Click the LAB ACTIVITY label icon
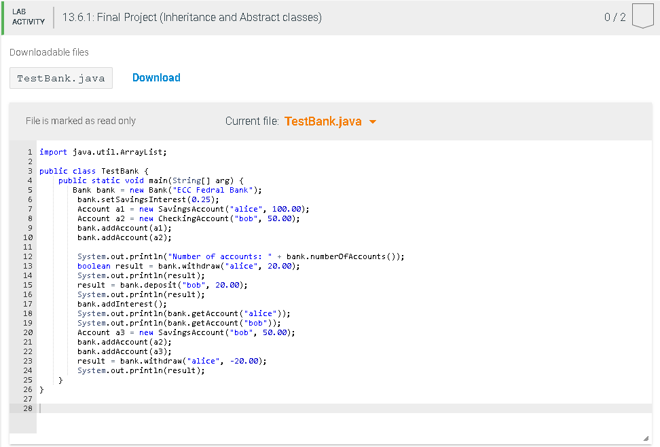660x447 pixels. (x=28, y=16)
